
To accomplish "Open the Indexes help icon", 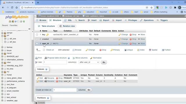I will tap(46, 69).
